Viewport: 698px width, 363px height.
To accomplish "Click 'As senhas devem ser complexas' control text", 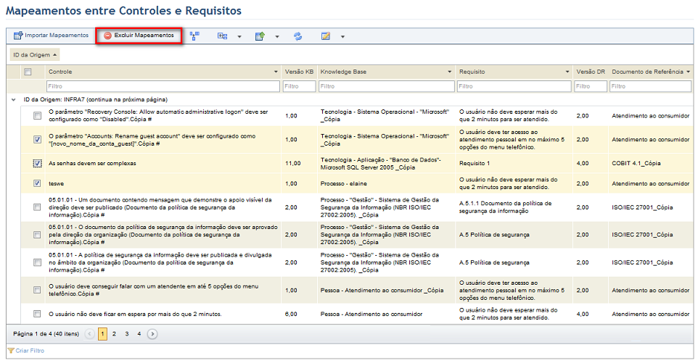I will point(92,164).
